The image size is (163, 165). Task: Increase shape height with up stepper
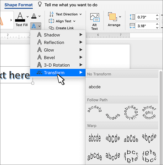coord(157,15)
